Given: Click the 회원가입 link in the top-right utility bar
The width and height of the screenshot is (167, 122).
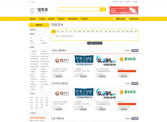Looking at the screenshot, I should coord(115,2).
